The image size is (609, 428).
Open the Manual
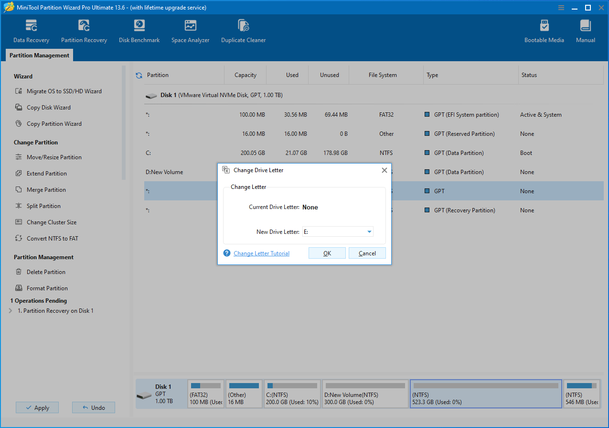point(585,30)
